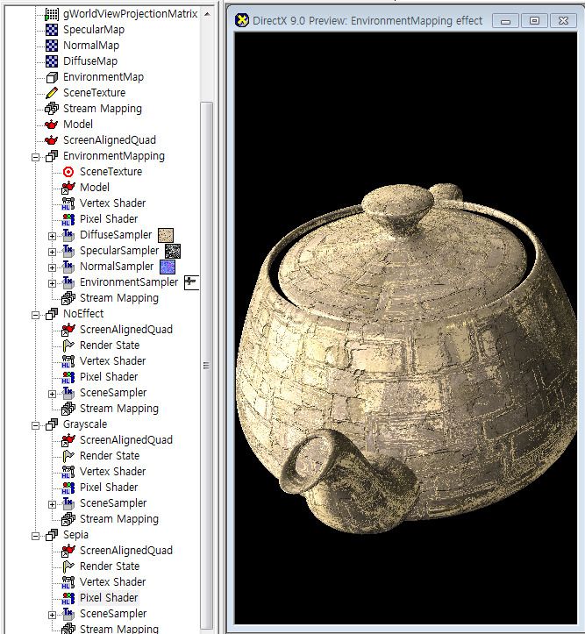
Task: Click the EnvironmentSampler cube map thumbnail
Action: (x=191, y=282)
